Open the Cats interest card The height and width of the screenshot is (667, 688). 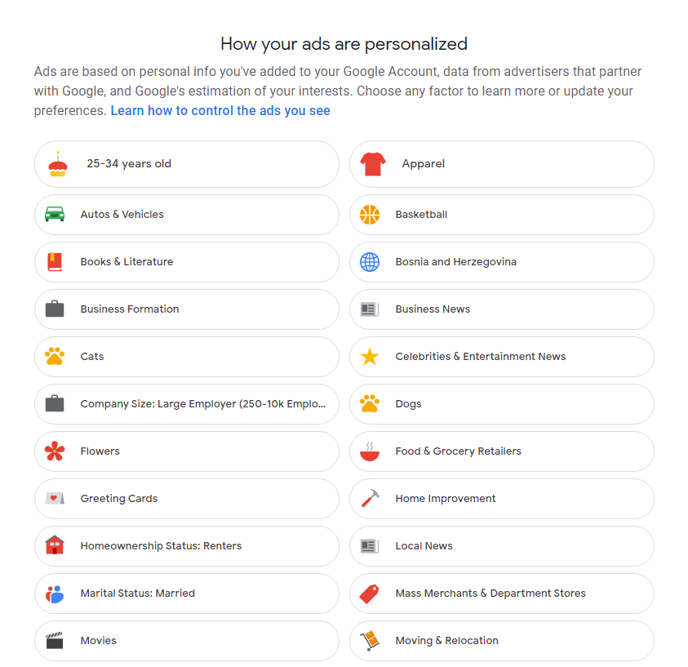[x=186, y=357]
